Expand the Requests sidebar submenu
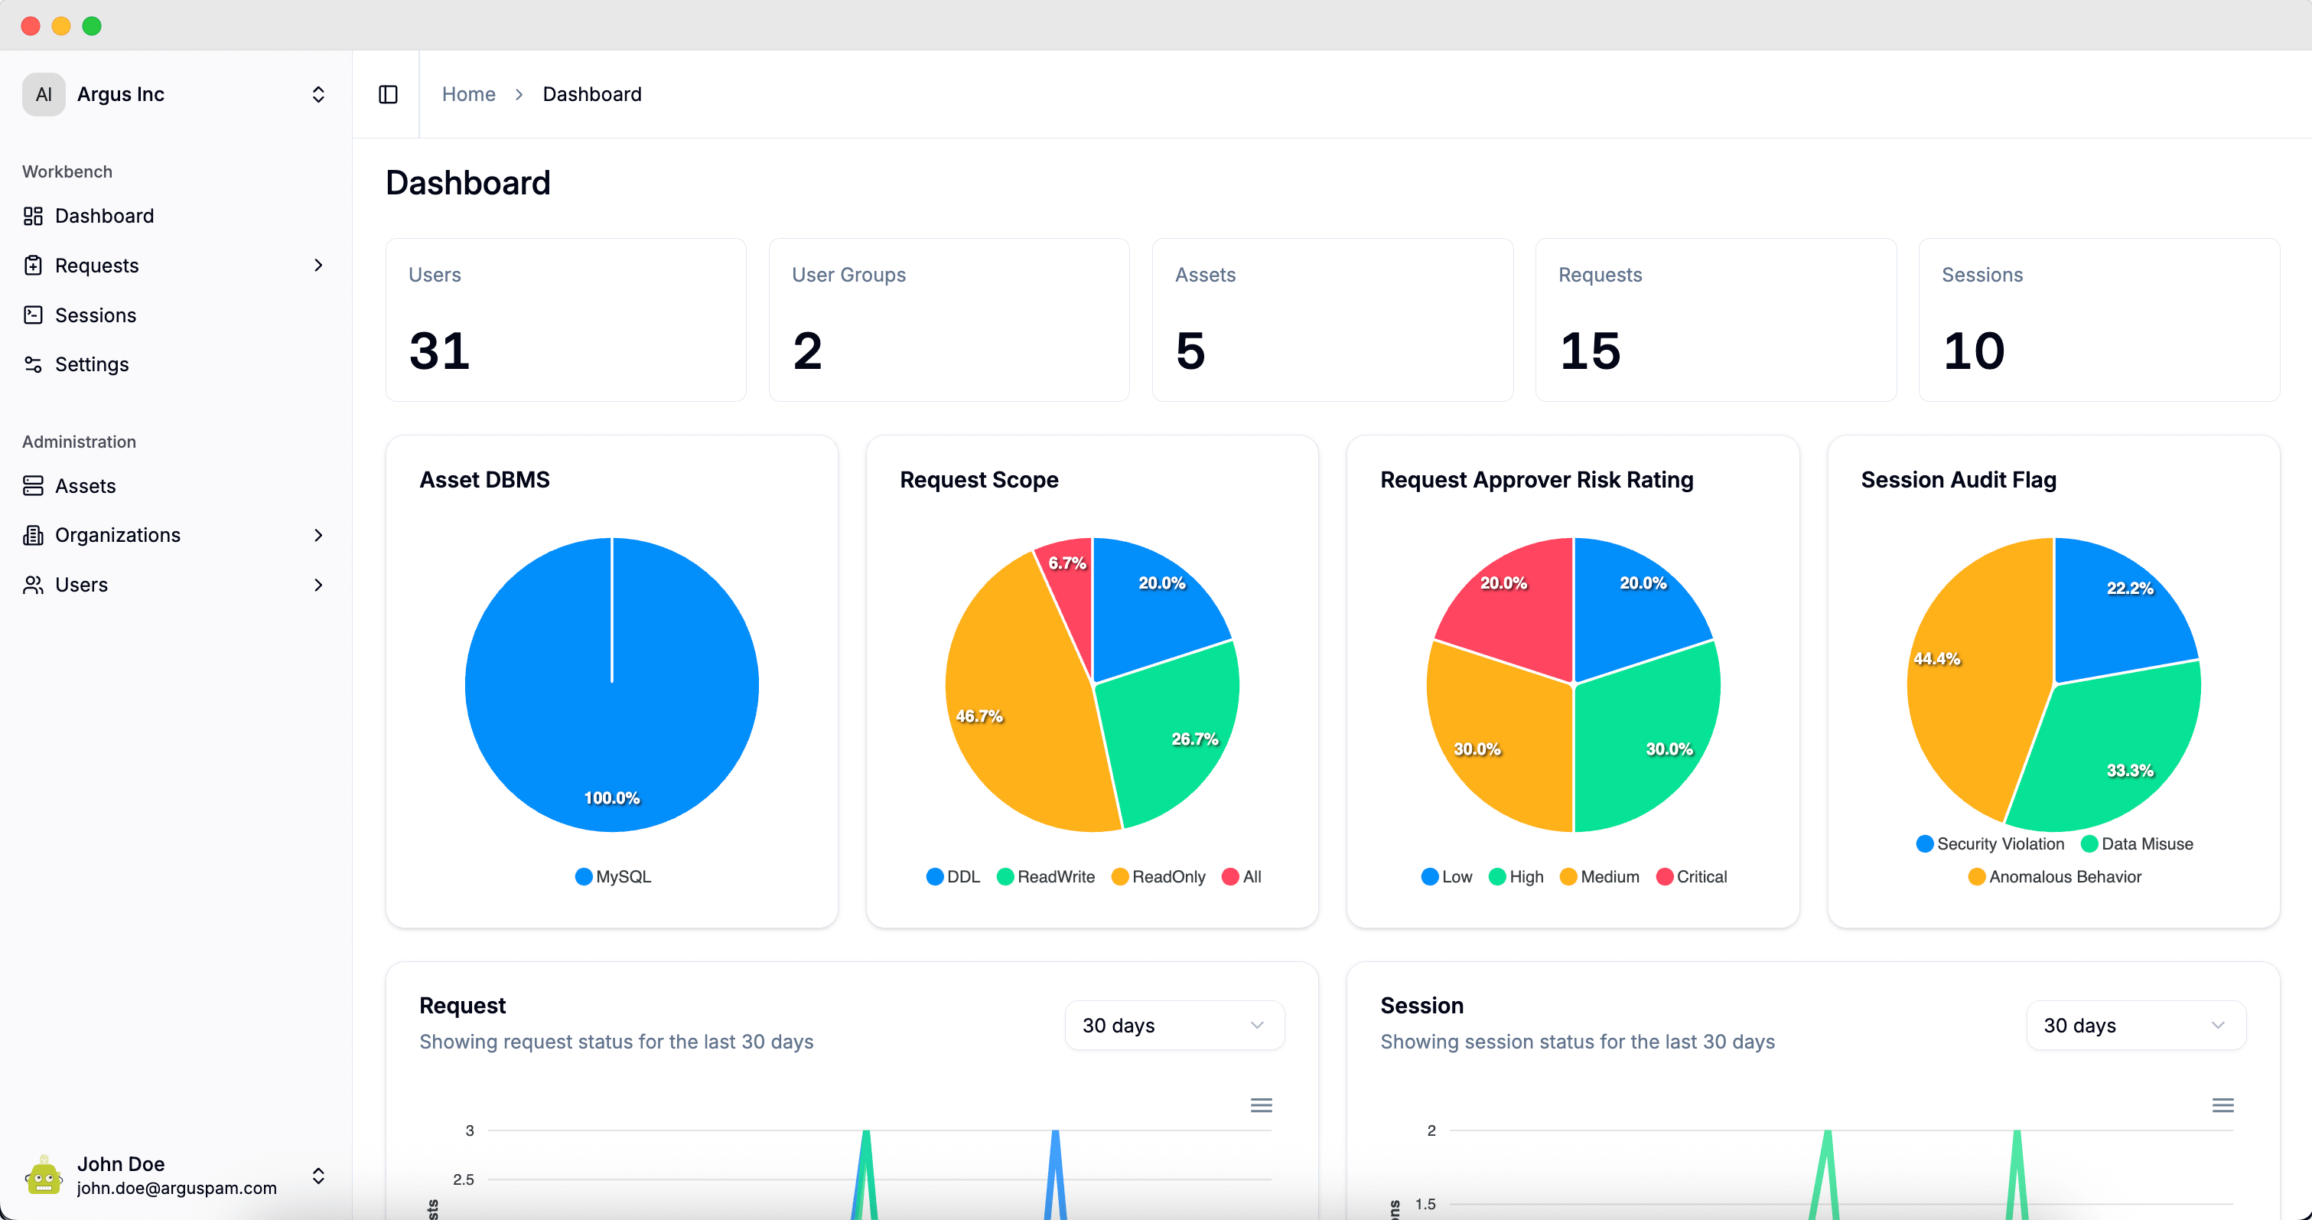This screenshot has width=2312, height=1220. pos(317,266)
